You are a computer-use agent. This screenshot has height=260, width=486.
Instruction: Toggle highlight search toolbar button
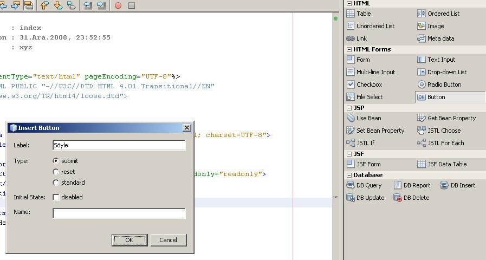click(29, 5)
